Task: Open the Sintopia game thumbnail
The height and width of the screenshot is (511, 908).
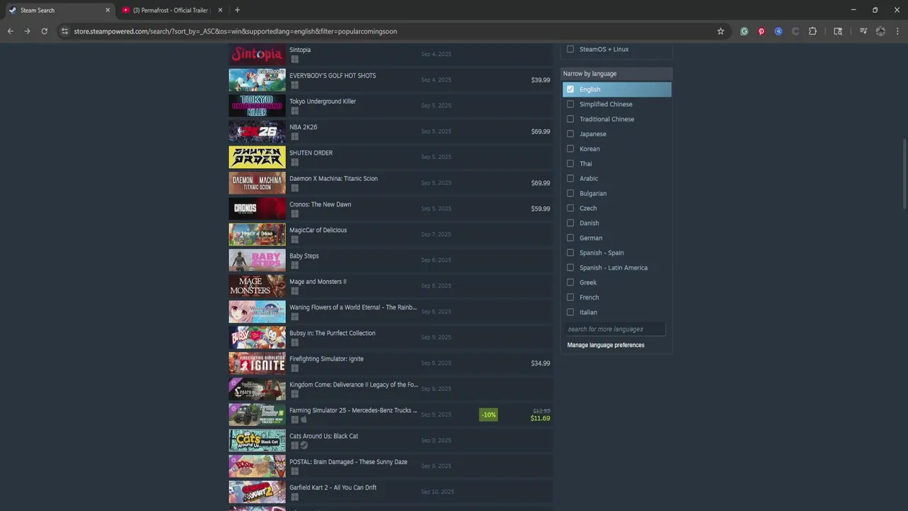Action: click(x=257, y=54)
